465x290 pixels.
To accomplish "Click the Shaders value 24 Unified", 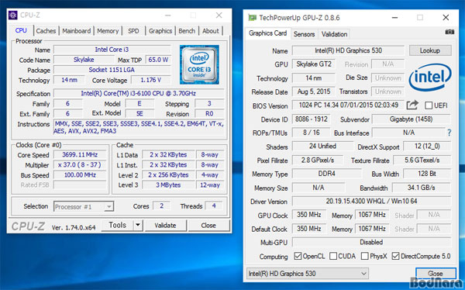I will pos(322,146).
